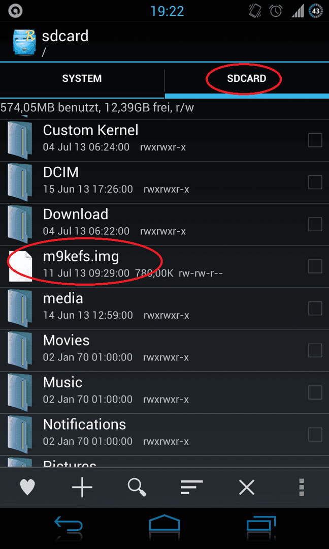Open the three-dot overflow menu
The image size is (329, 549).
coord(302,487)
